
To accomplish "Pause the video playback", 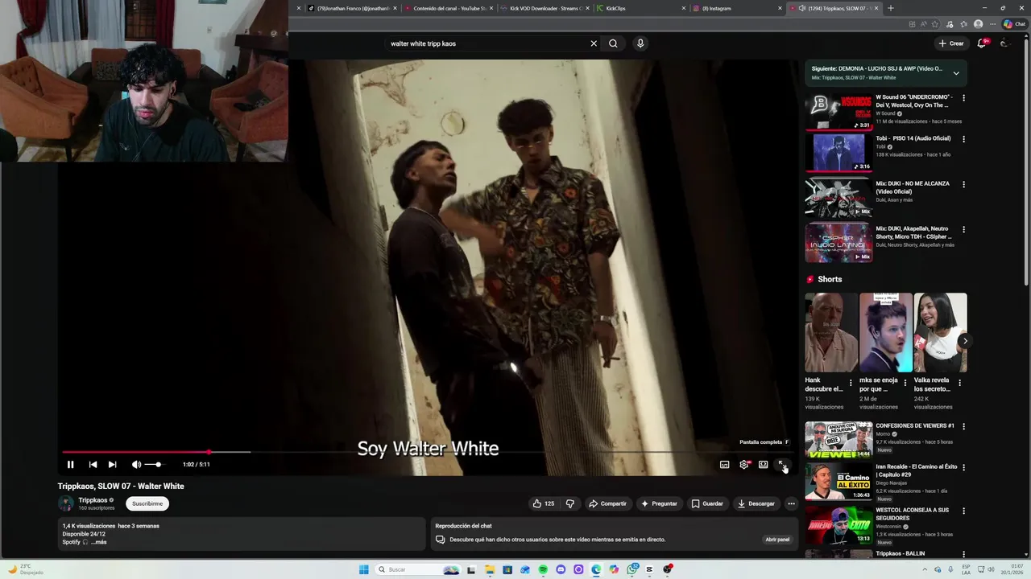I will (70, 465).
